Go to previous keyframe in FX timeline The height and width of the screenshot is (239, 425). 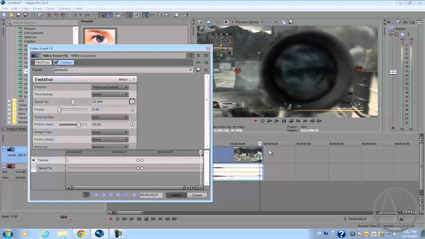tap(103, 195)
